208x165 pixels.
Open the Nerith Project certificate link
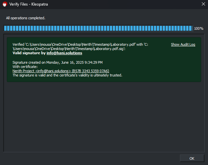point(41,71)
